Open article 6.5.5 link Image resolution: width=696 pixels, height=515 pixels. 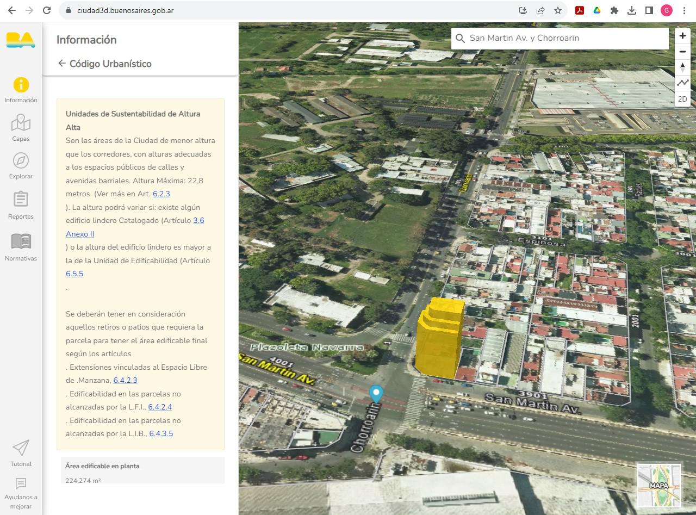[x=74, y=274]
